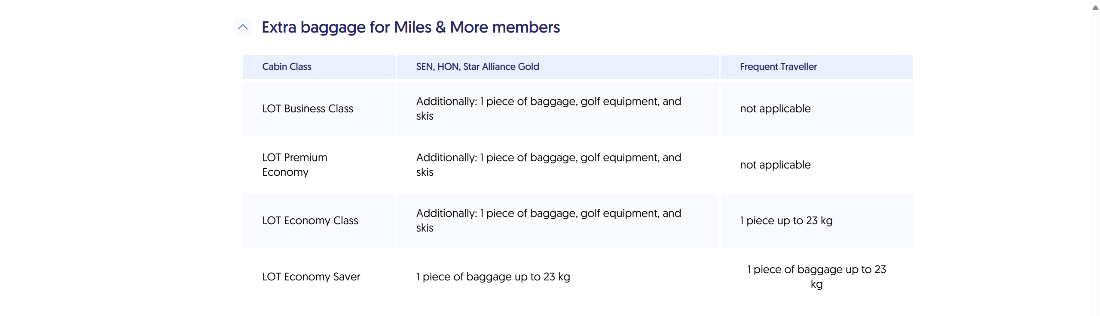The image size is (1100, 316).
Task: Click 'not applicable' in the Premium Economy row
Action: [775, 165]
